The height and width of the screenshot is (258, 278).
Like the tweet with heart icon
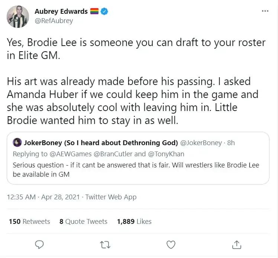point(171,245)
